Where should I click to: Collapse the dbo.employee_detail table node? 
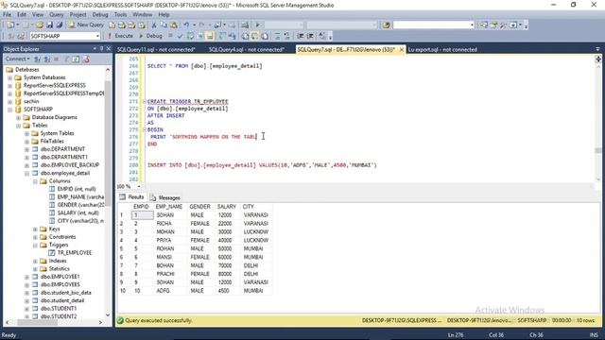(26, 174)
